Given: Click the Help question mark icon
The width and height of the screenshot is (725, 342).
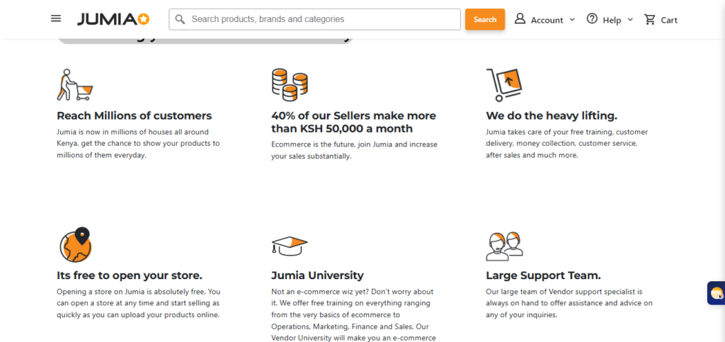Looking at the screenshot, I should pos(592,18).
